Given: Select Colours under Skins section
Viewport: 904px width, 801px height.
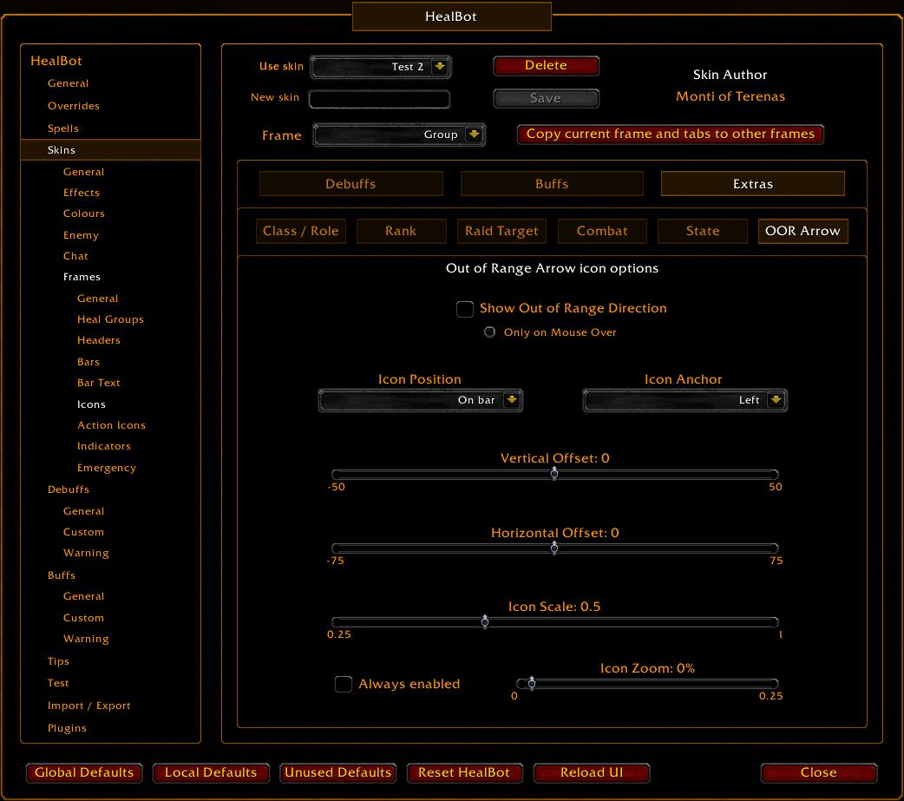Looking at the screenshot, I should tap(82, 213).
